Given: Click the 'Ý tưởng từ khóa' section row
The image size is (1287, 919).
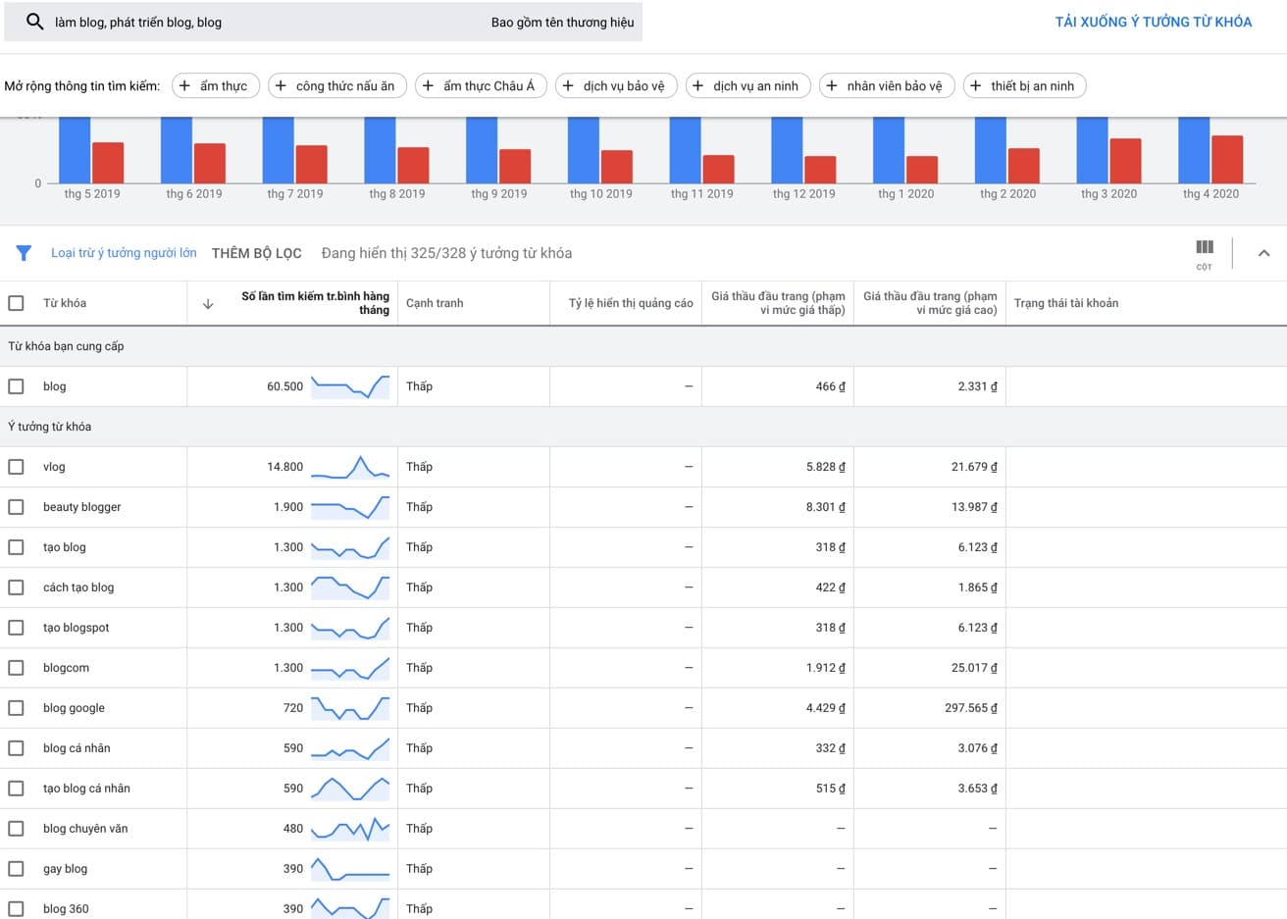Looking at the screenshot, I should pyautogui.click(x=643, y=427).
